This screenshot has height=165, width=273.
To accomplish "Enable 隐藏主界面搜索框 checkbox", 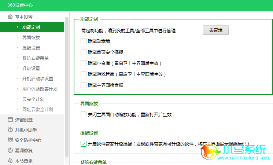I will pyautogui.click(x=84, y=85).
